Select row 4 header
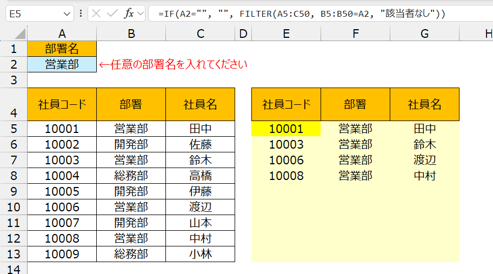This screenshot has height=274, width=493. pyautogui.click(x=14, y=113)
